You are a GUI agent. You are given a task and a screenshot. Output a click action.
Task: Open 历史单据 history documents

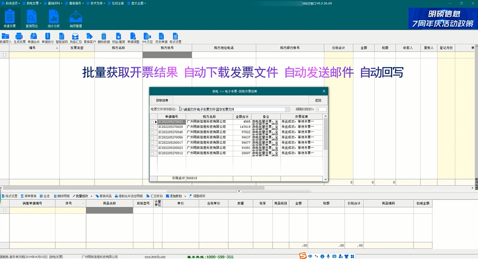point(161,38)
